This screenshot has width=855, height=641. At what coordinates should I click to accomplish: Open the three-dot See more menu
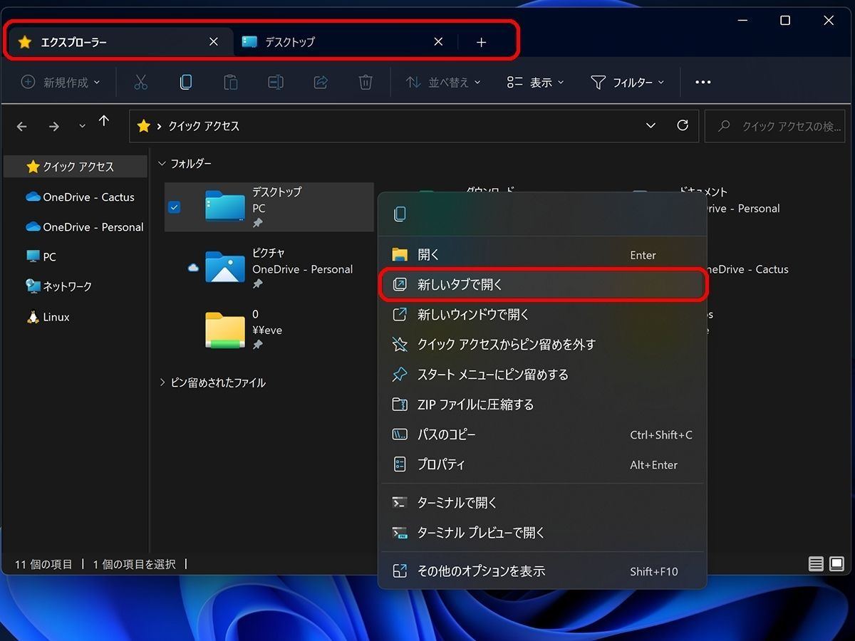click(x=703, y=83)
